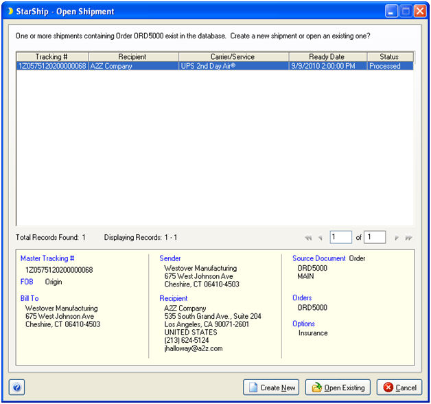Select tracking number 1Z0575120200000068 row cell
431x404 pixels.
click(x=52, y=66)
